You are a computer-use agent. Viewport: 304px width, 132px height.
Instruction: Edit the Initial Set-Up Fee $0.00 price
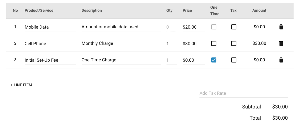coord(194,60)
